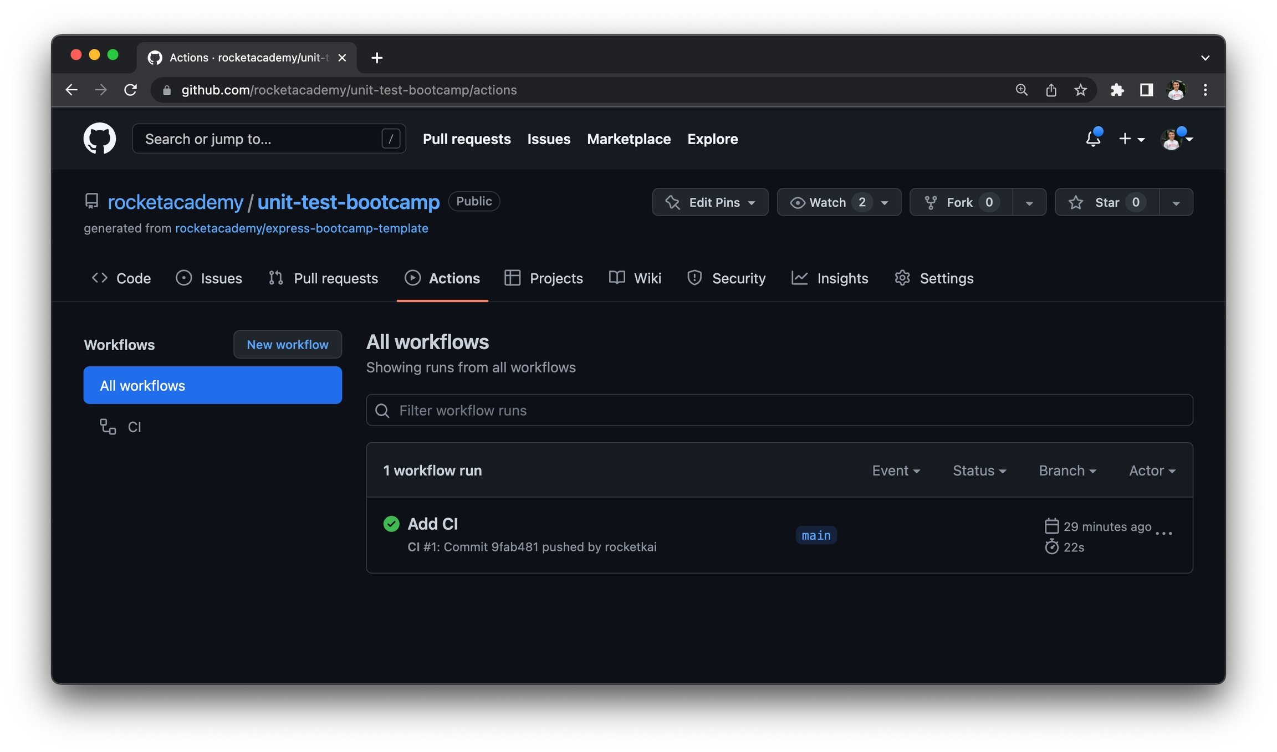
Task: Click Edit Pins button
Action: (710, 202)
